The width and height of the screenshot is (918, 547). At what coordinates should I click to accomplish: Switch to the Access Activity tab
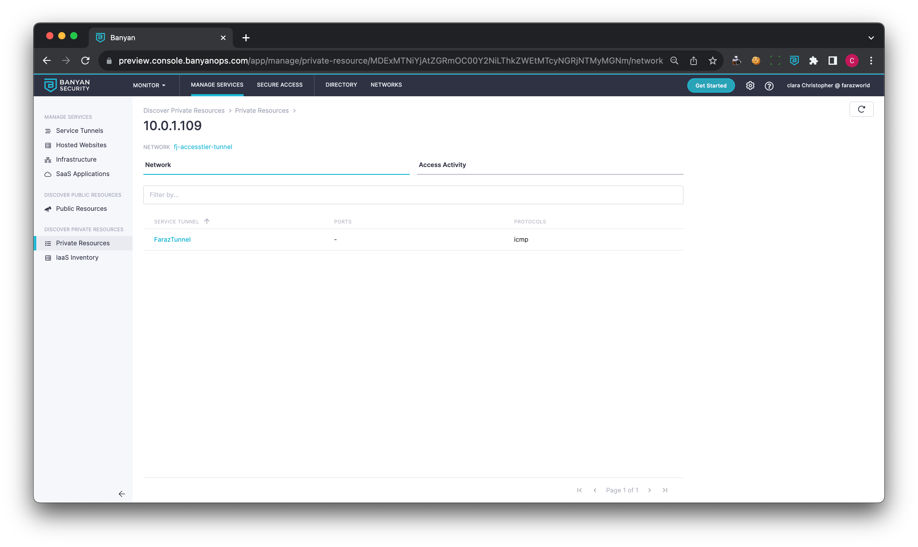442,165
